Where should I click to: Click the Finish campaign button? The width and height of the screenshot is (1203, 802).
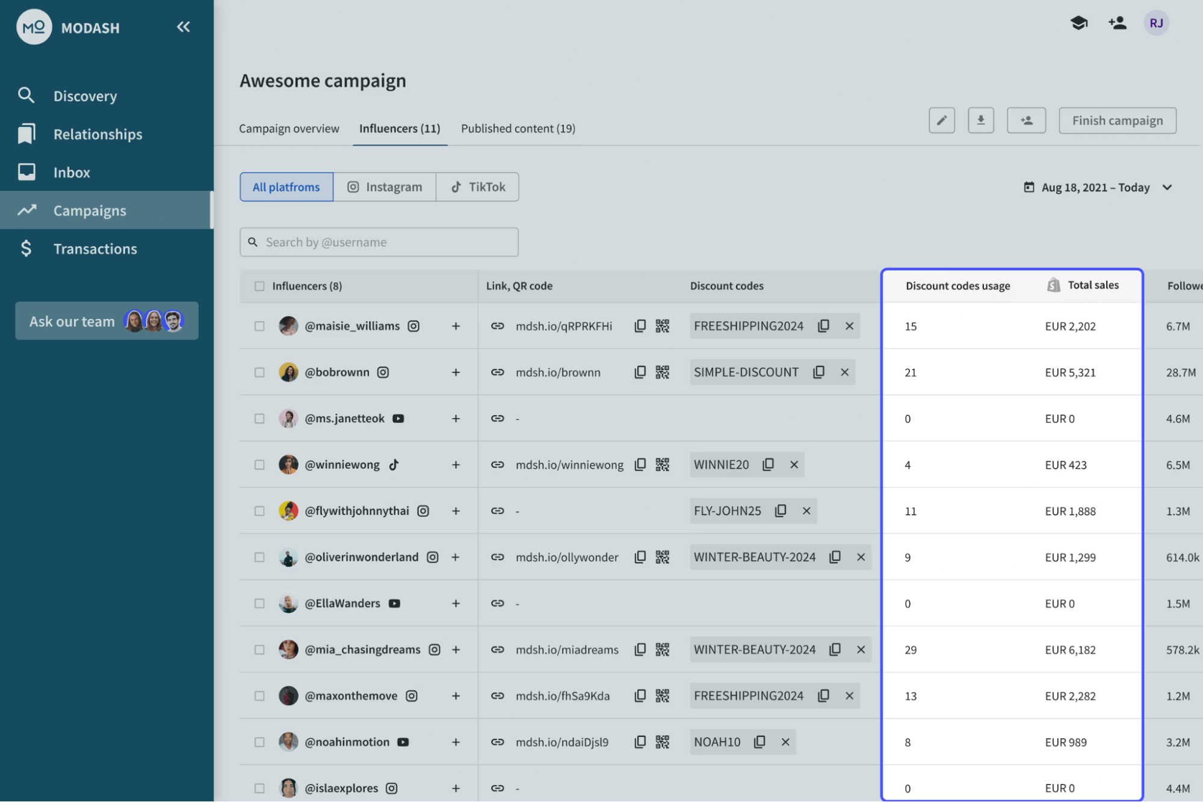tap(1117, 120)
